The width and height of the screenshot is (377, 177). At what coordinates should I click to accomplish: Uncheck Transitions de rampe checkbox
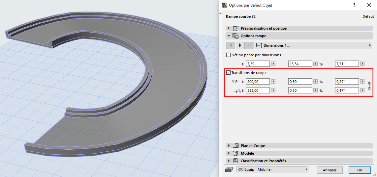229,72
